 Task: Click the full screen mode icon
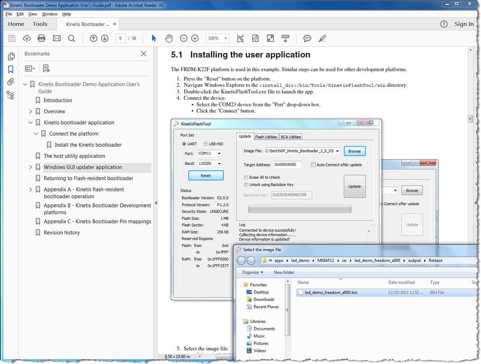tap(270, 39)
